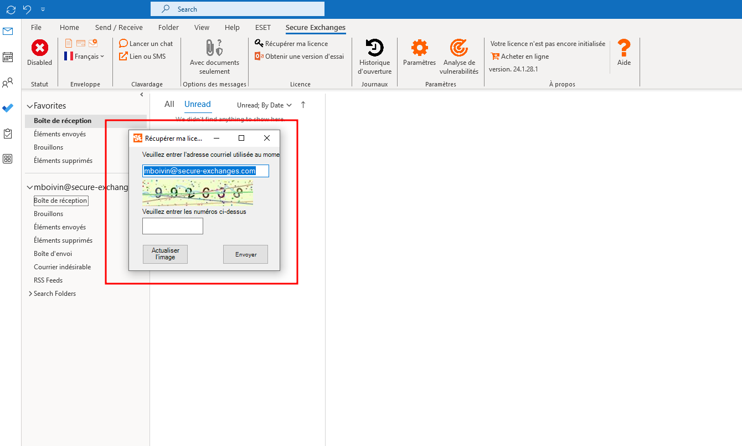Select Éléments supprimés under mboivin account
The width and height of the screenshot is (742, 446).
[63, 240]
